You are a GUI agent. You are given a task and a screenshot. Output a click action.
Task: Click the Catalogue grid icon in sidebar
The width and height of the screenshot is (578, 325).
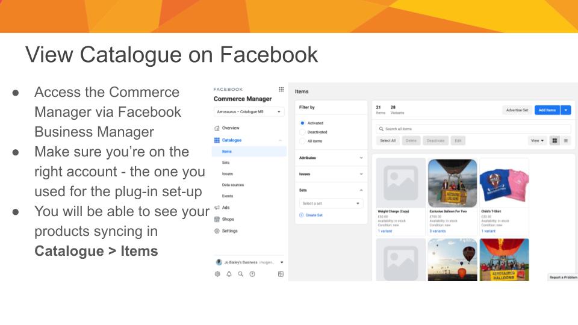(217, 140)
